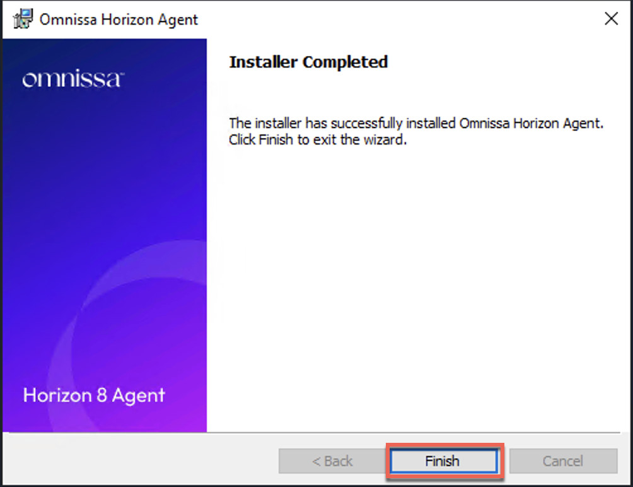Click Finish to exit the wizard
The height and width of the screenshot is (487, 633).
(444, 461)
